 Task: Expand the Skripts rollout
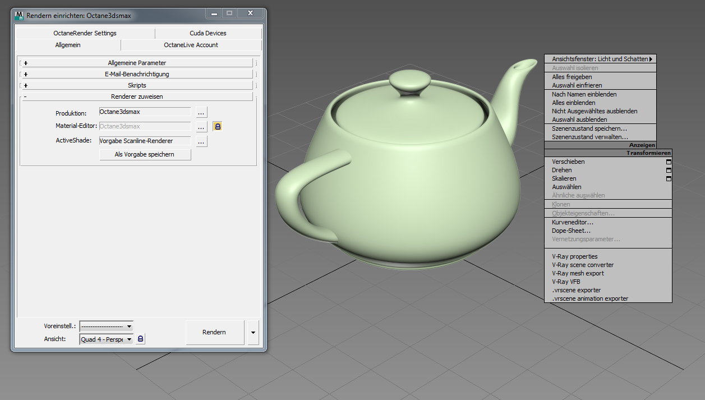tap(137, 85)
